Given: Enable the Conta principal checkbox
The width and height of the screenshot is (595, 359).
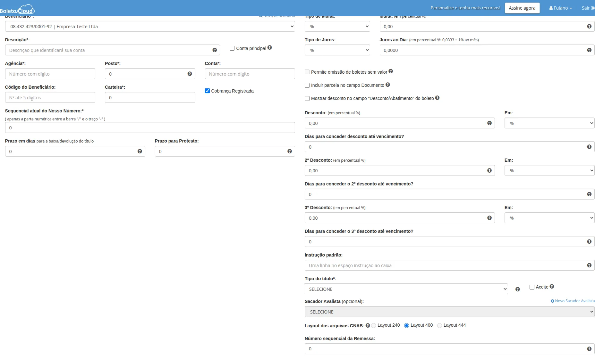Looking at the screenshot, I should [232, 48].
